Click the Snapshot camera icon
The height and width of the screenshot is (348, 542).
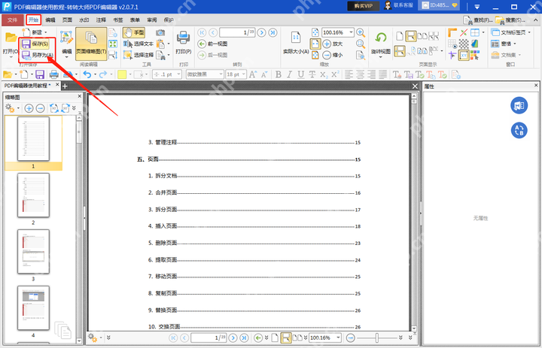[160, 32]
